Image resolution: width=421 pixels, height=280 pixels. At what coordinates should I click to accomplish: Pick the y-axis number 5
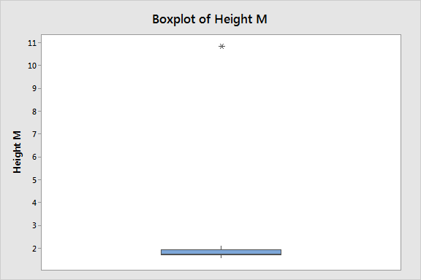click(x=34, y=180)
